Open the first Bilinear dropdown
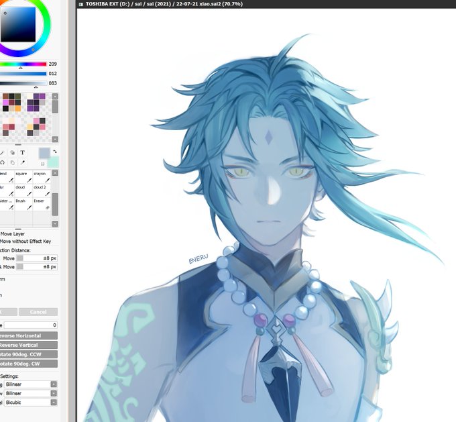Screen dimensions: 456x422 tap(31, 384)
